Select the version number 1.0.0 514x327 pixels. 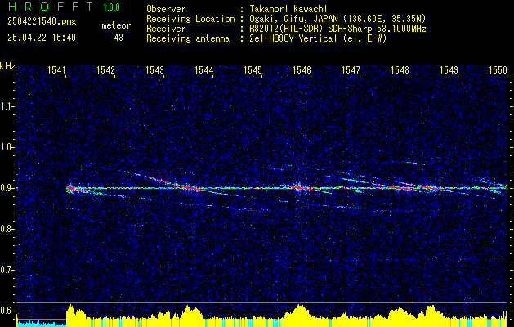pos(111,7)
